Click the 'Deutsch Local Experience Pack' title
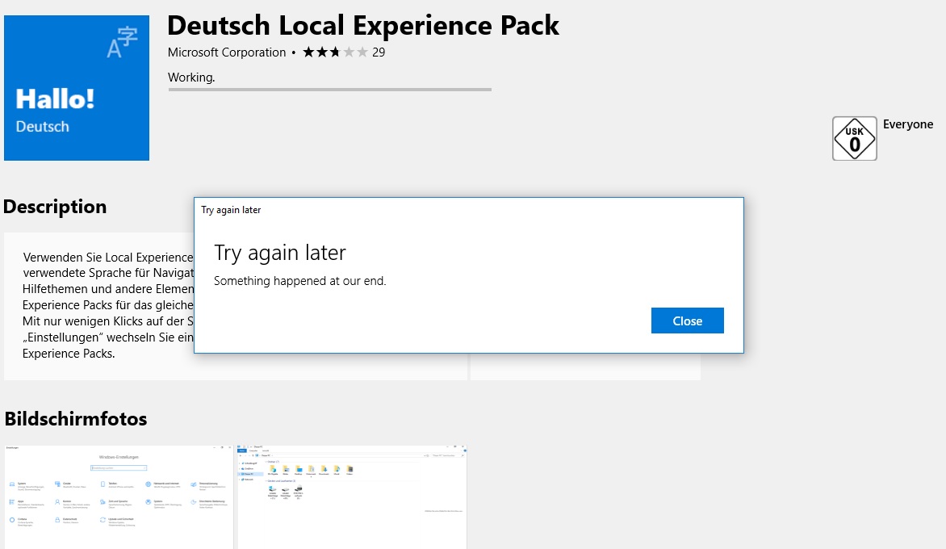 coord(363,26)
